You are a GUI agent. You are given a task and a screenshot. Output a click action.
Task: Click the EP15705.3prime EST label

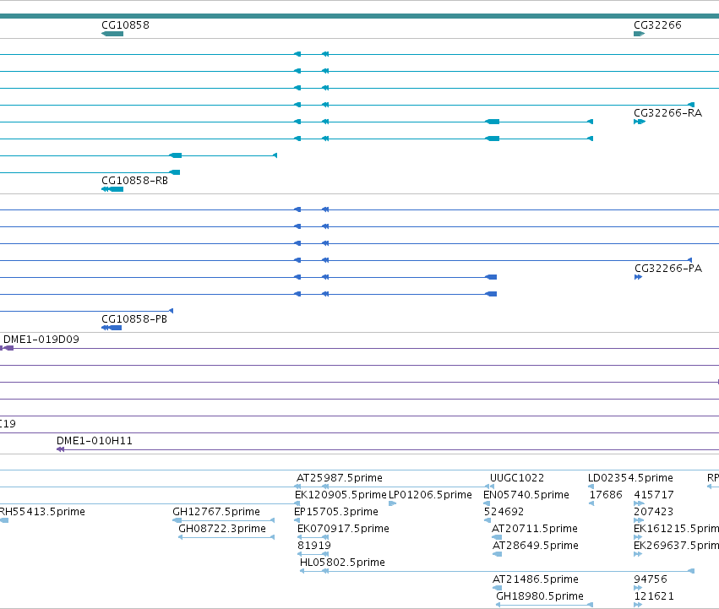click(336, 512)
